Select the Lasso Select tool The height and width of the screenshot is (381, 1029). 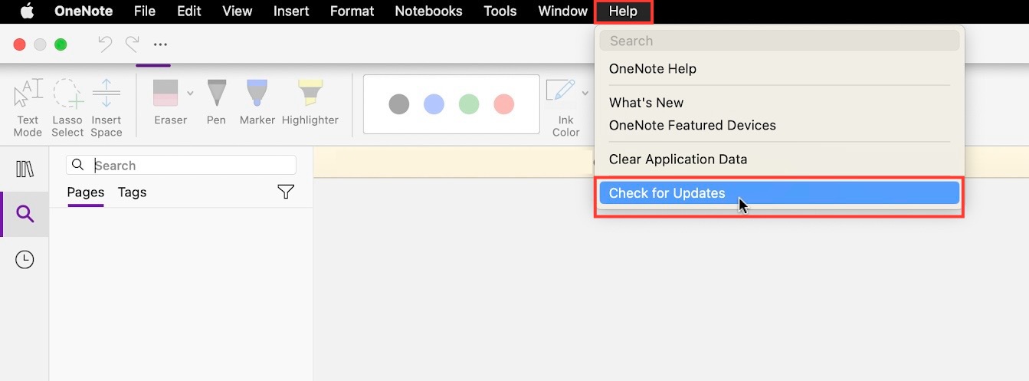pos(67,108)
